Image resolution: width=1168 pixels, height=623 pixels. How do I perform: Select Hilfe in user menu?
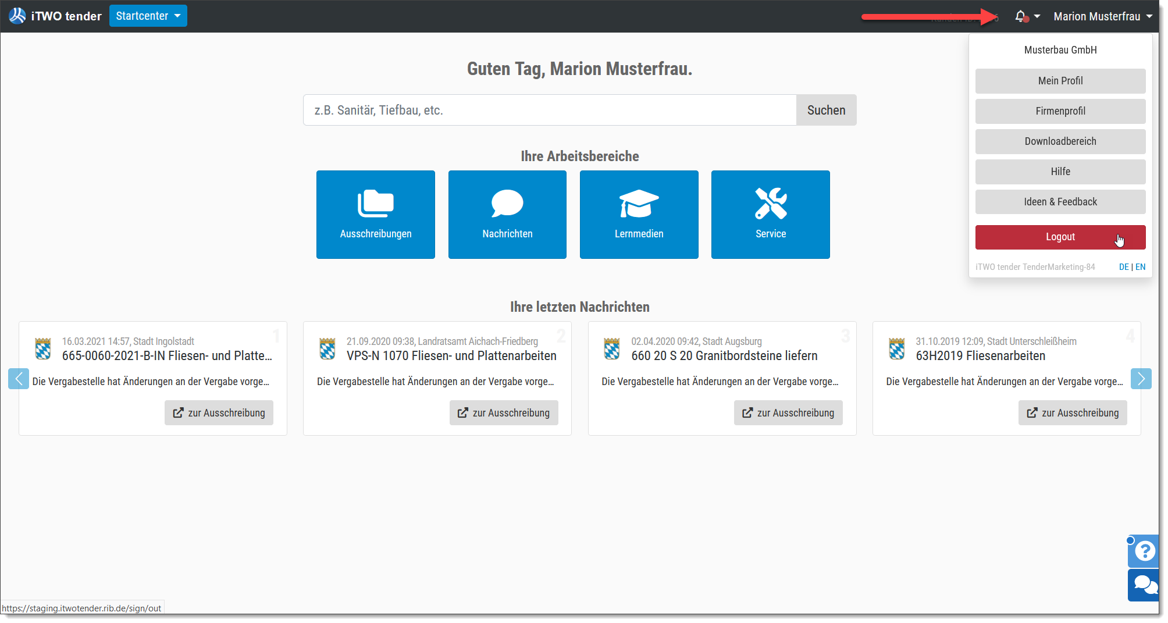point(1060,172)
